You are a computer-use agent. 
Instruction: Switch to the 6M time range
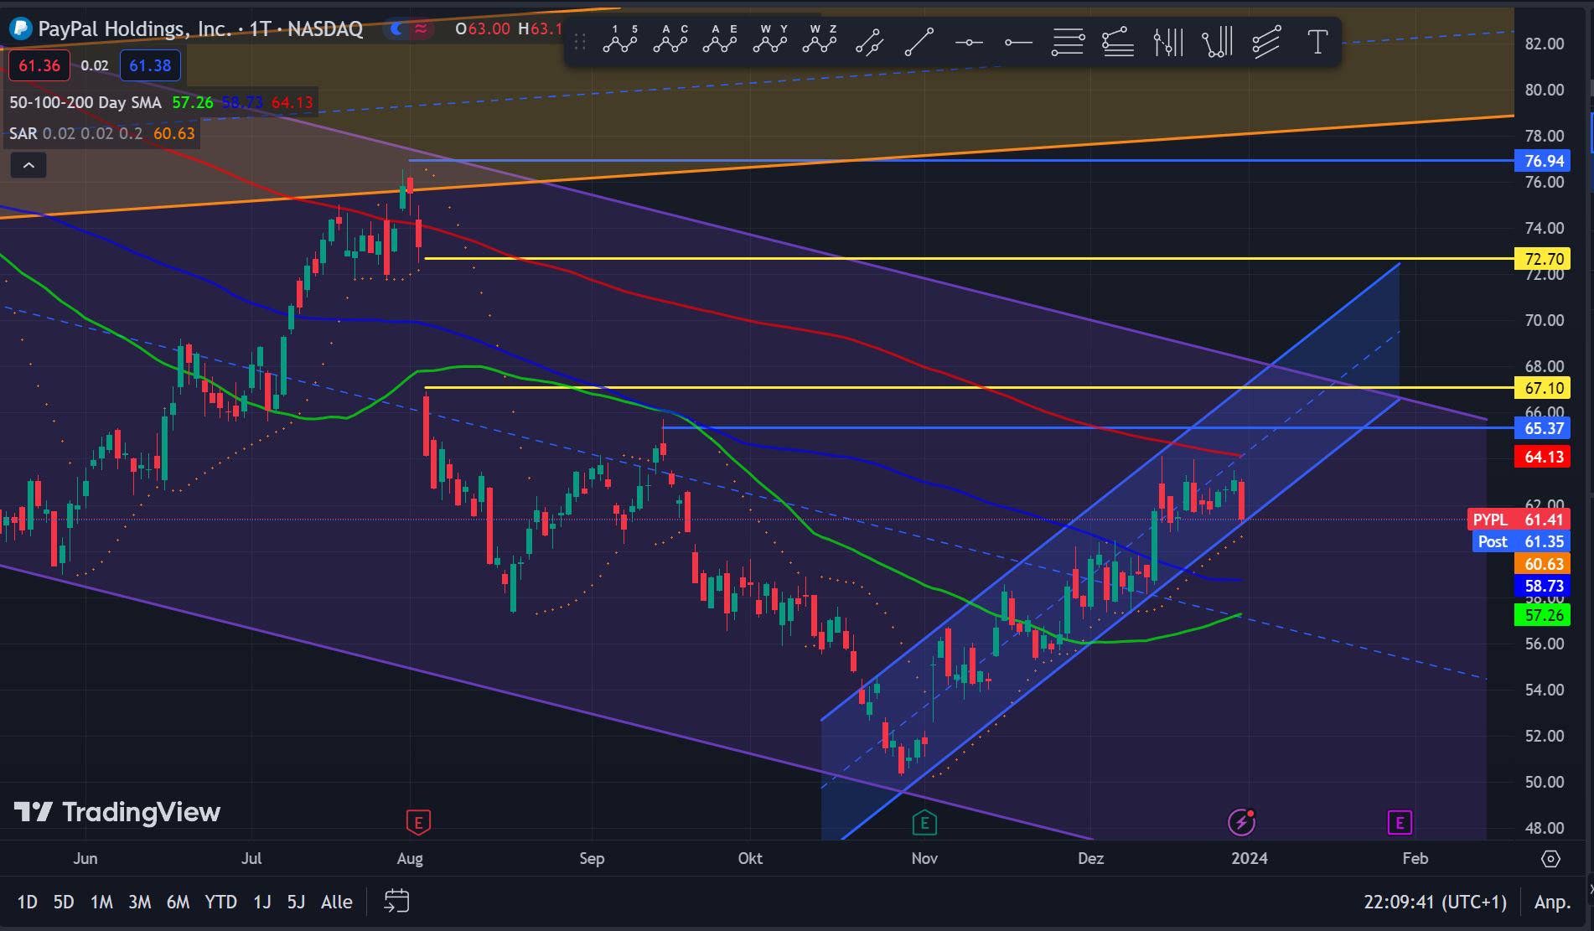[178, 903]
